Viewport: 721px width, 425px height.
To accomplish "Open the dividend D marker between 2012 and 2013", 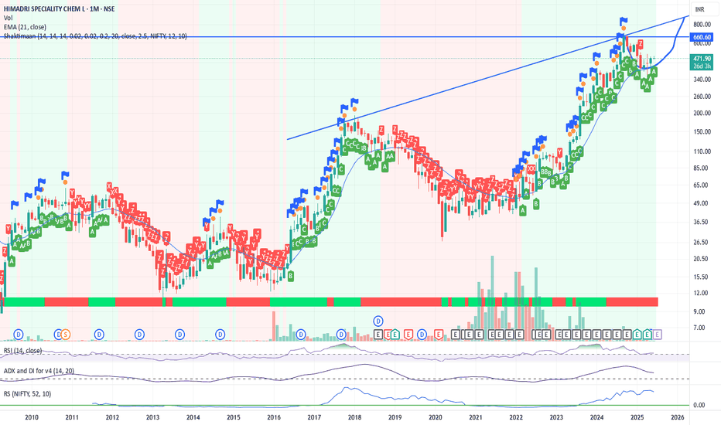I will coord(139,335).
